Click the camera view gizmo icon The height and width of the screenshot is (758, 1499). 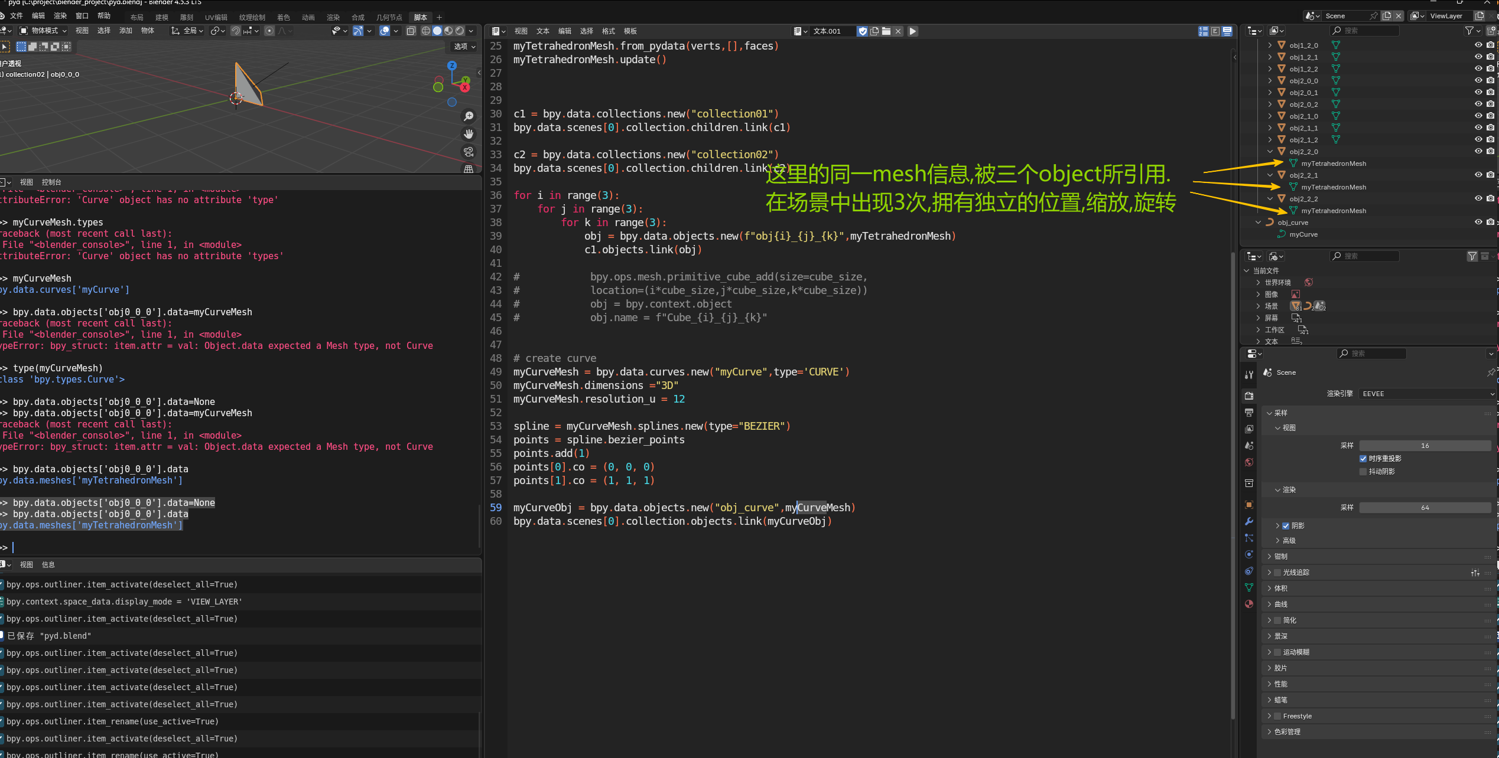(x=469, y=152)
